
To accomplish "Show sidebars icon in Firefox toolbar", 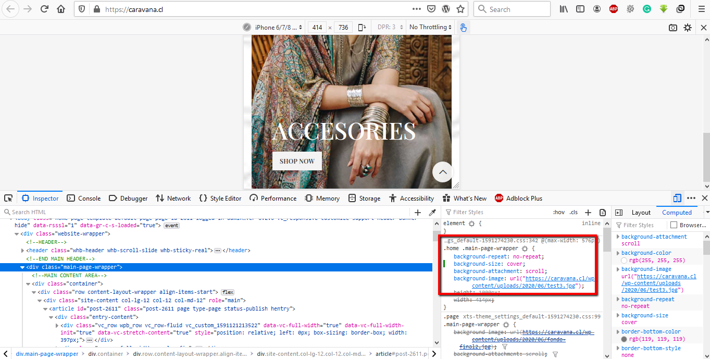I will 580,9.
